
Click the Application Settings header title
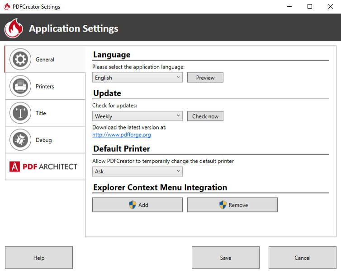[74, 28]
